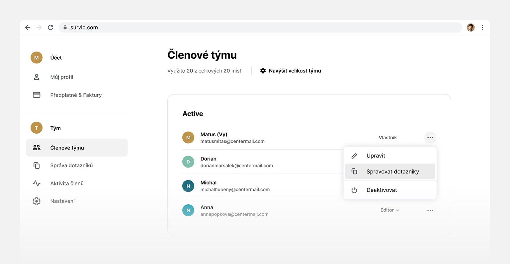Click the Předplatné & Faktury card icon
The height and width of the screenshot is (264, 510).
coord(37,95)
